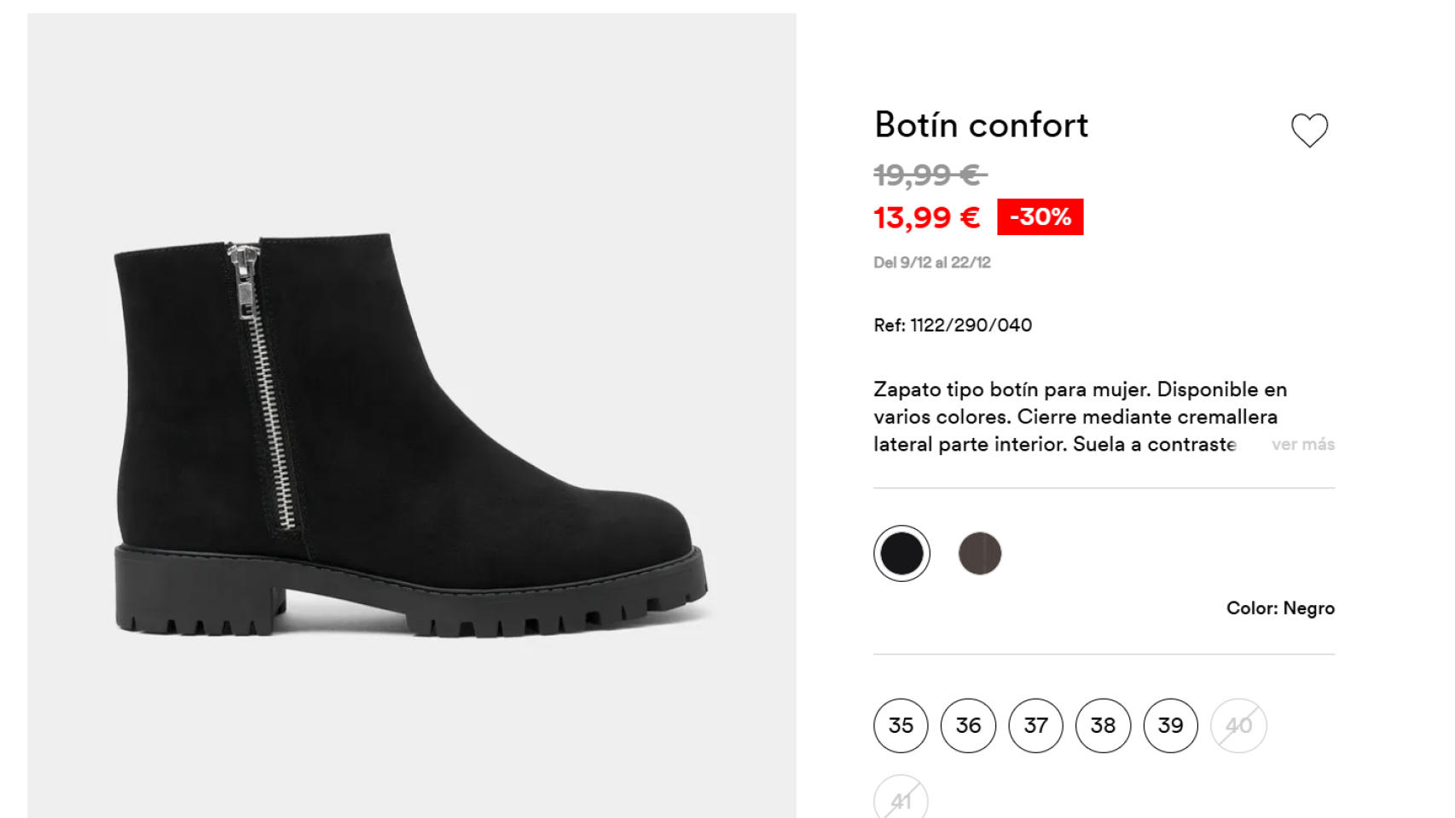
Task: Click the crossed-out size 41
Action: click(x=901, y=798)
